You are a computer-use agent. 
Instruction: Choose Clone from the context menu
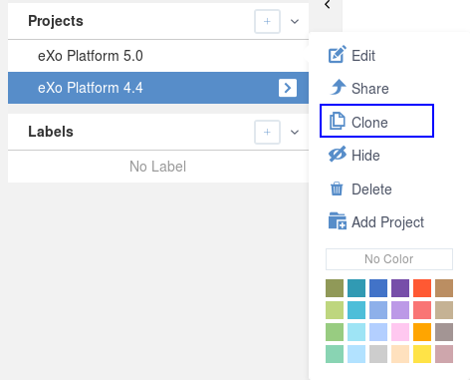376,121
